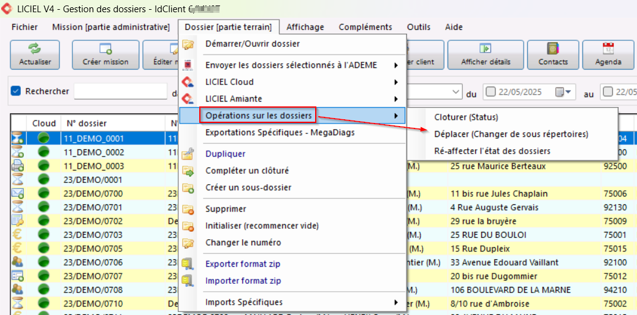
Task: Select the dossier row 23/DEMO/0703
Action: click(x=93, y=235)
